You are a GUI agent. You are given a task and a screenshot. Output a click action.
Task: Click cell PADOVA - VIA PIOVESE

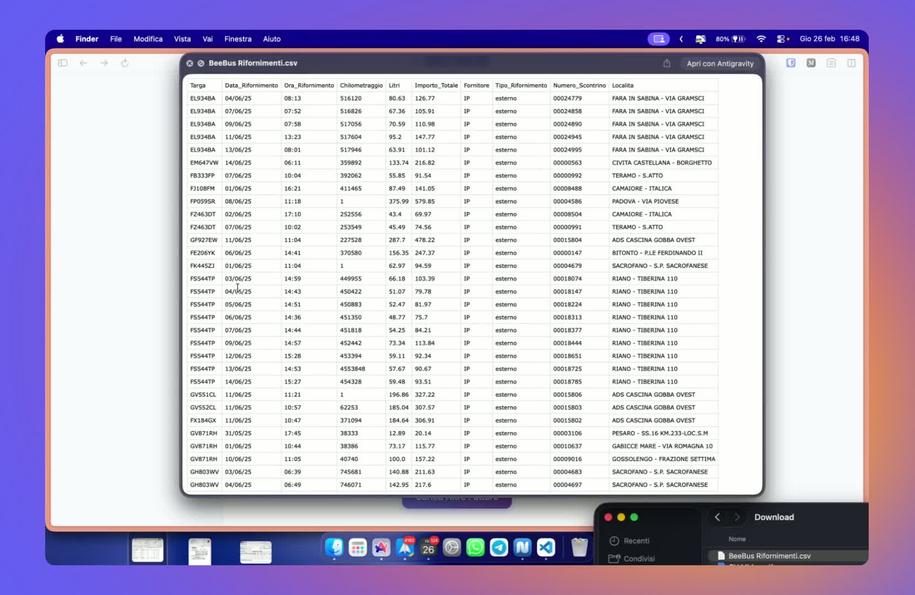(x=645, y=201)
